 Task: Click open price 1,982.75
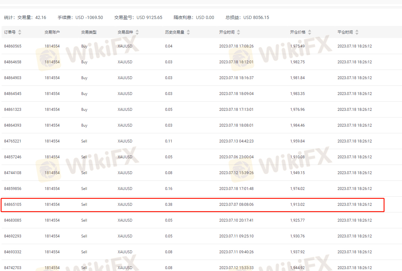tap(297, 62)
